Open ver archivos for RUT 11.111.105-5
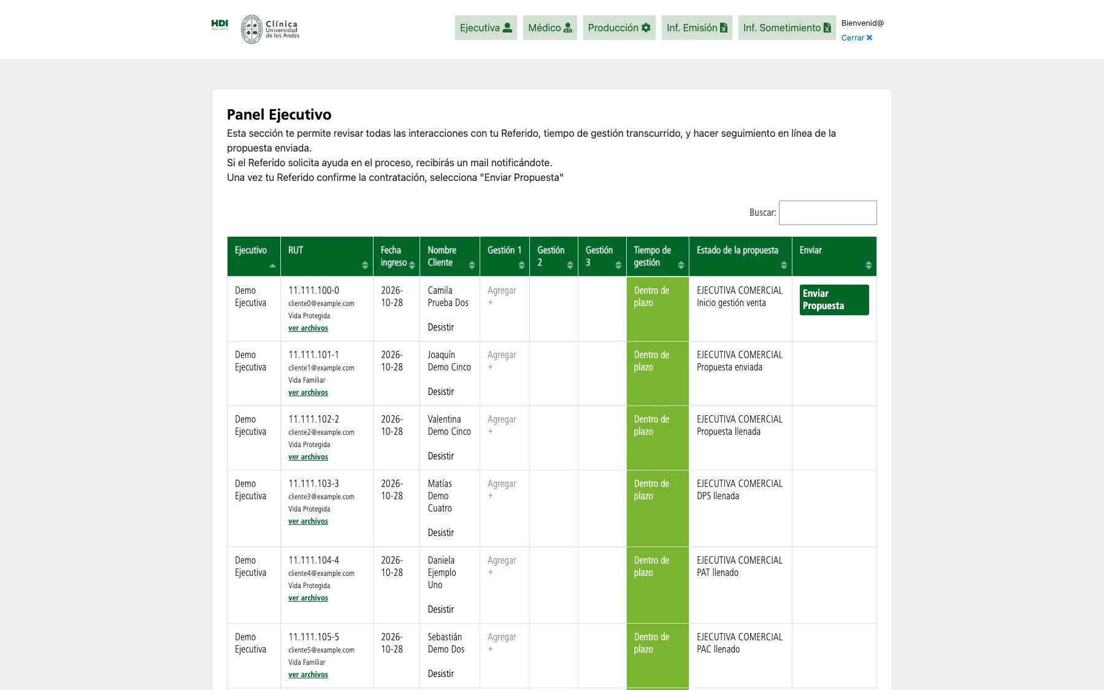Screen dimensions: 1104x690 click(x=308, y=675)
